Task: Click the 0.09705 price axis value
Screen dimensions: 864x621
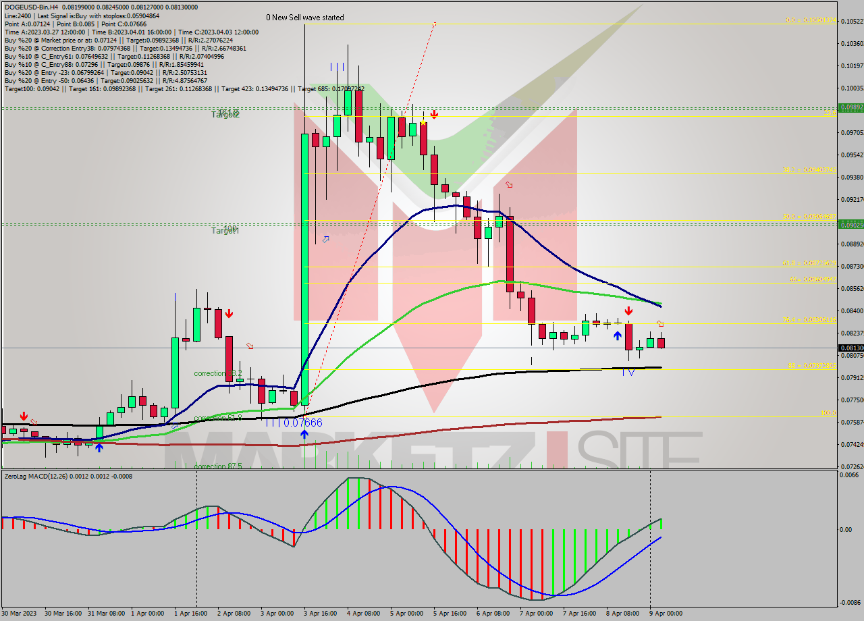Action: click(852, 133)
